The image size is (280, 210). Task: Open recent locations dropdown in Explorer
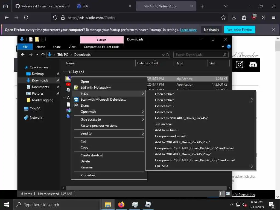pyautogui.click(x=37, y=55)
